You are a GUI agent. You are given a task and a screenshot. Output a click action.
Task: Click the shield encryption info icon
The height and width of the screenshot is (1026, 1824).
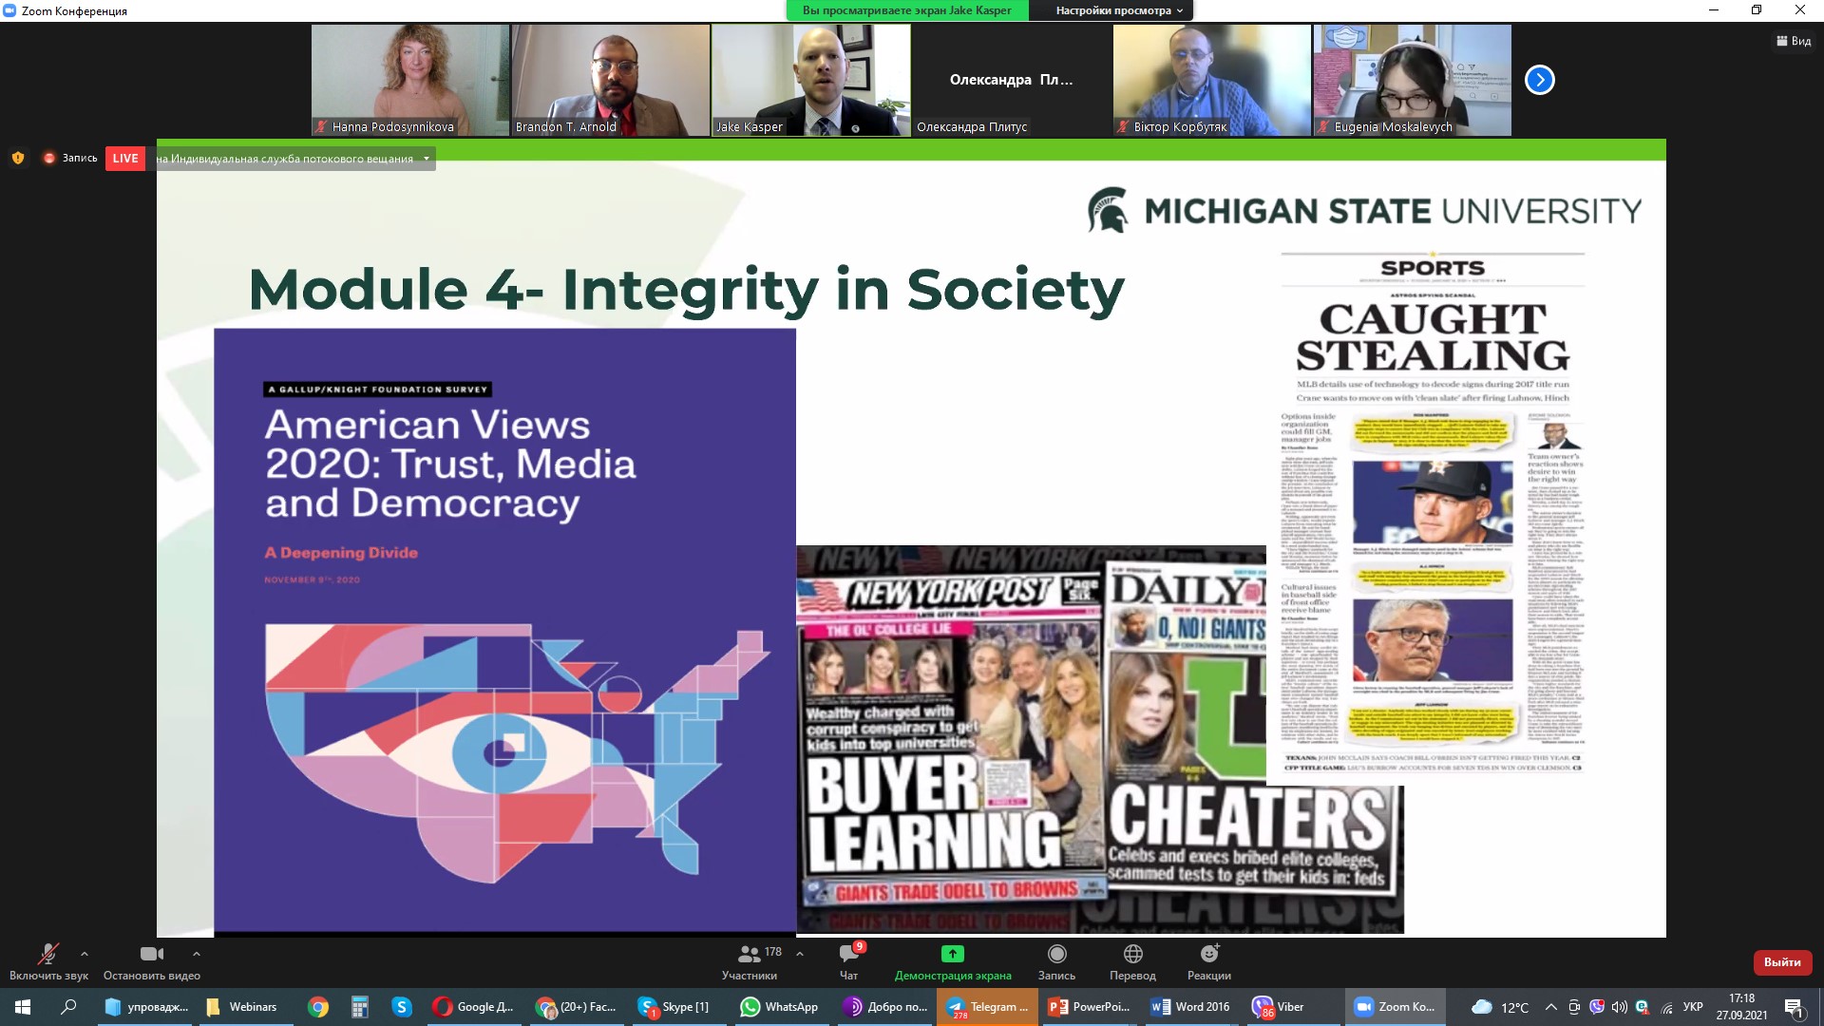[17, 159]
